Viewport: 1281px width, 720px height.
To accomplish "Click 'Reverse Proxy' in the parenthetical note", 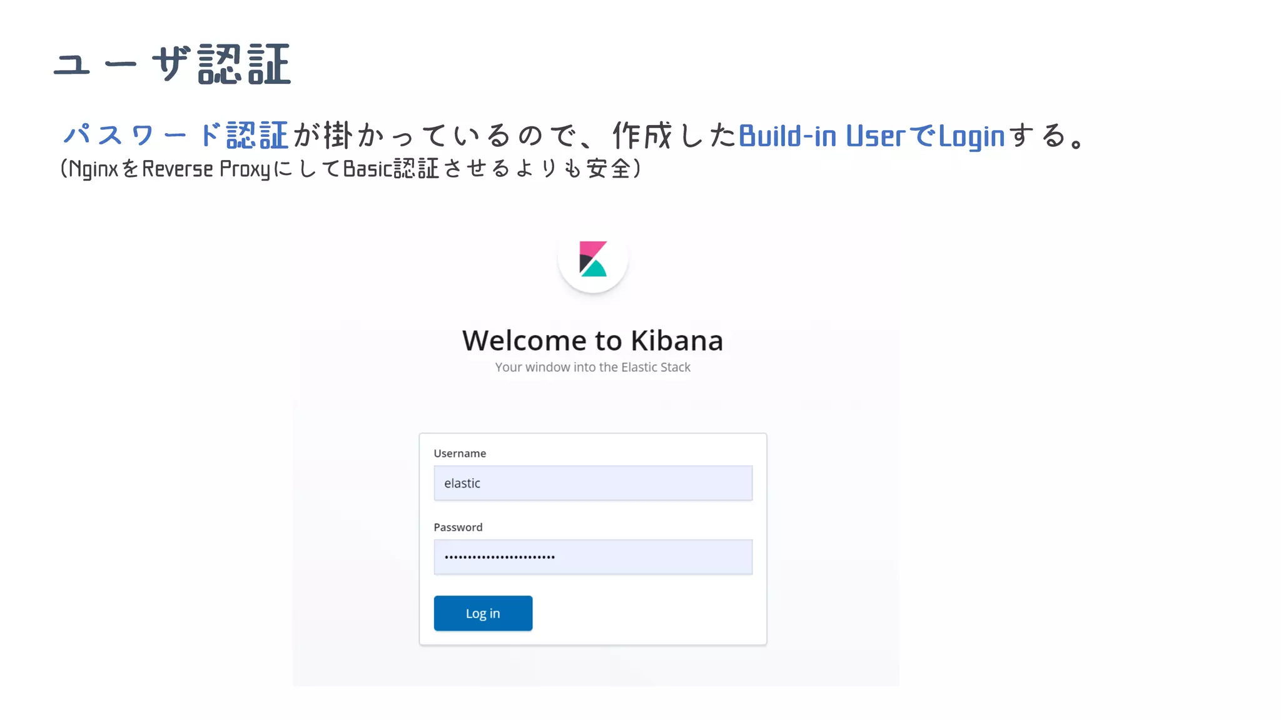I will (206, 169).
